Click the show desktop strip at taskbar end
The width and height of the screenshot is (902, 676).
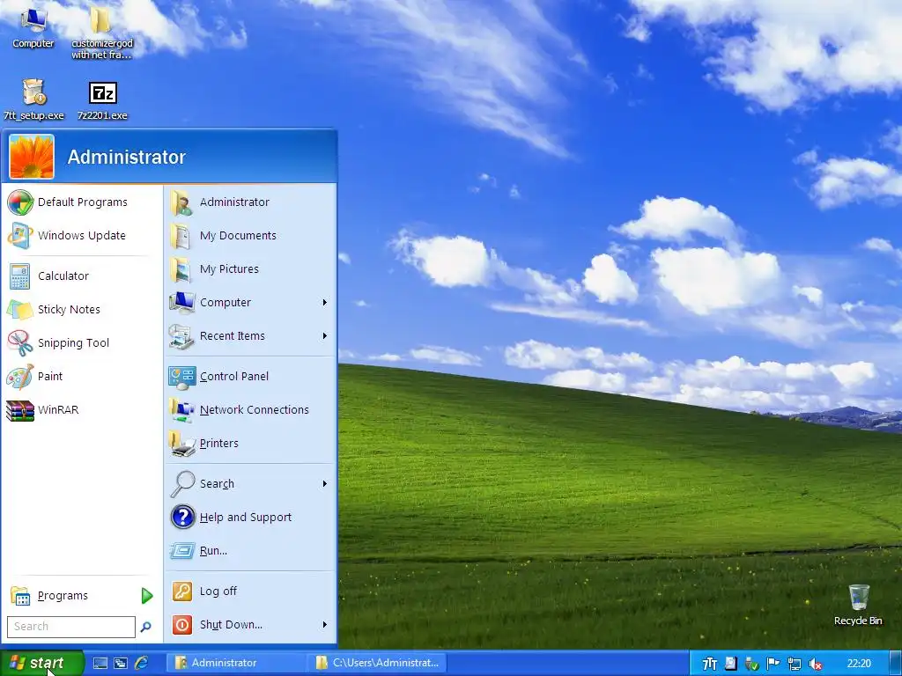tap(895, 664)
